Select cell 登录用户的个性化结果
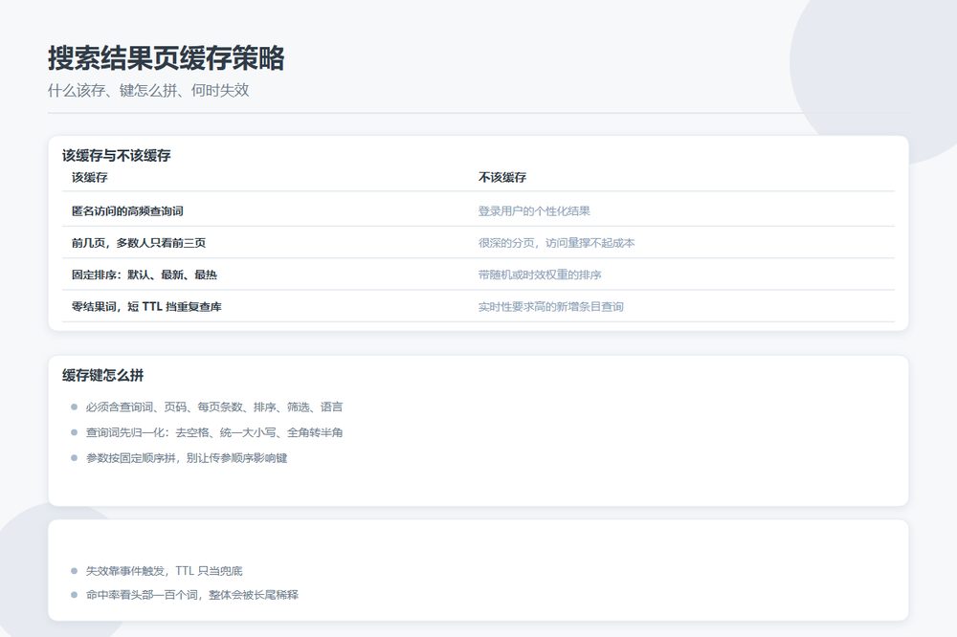Image resolution: width=957 pixels, height=637 pixels. coord(534,211)
